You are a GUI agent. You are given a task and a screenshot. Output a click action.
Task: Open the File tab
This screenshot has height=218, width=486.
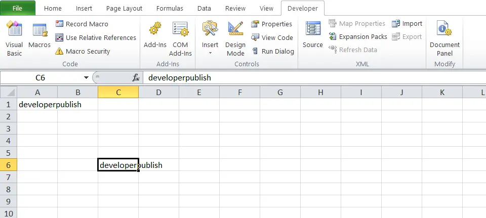[x=17, y=9]
